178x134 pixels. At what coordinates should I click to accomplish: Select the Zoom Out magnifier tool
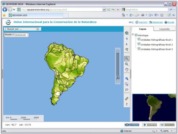pos(127,64)
